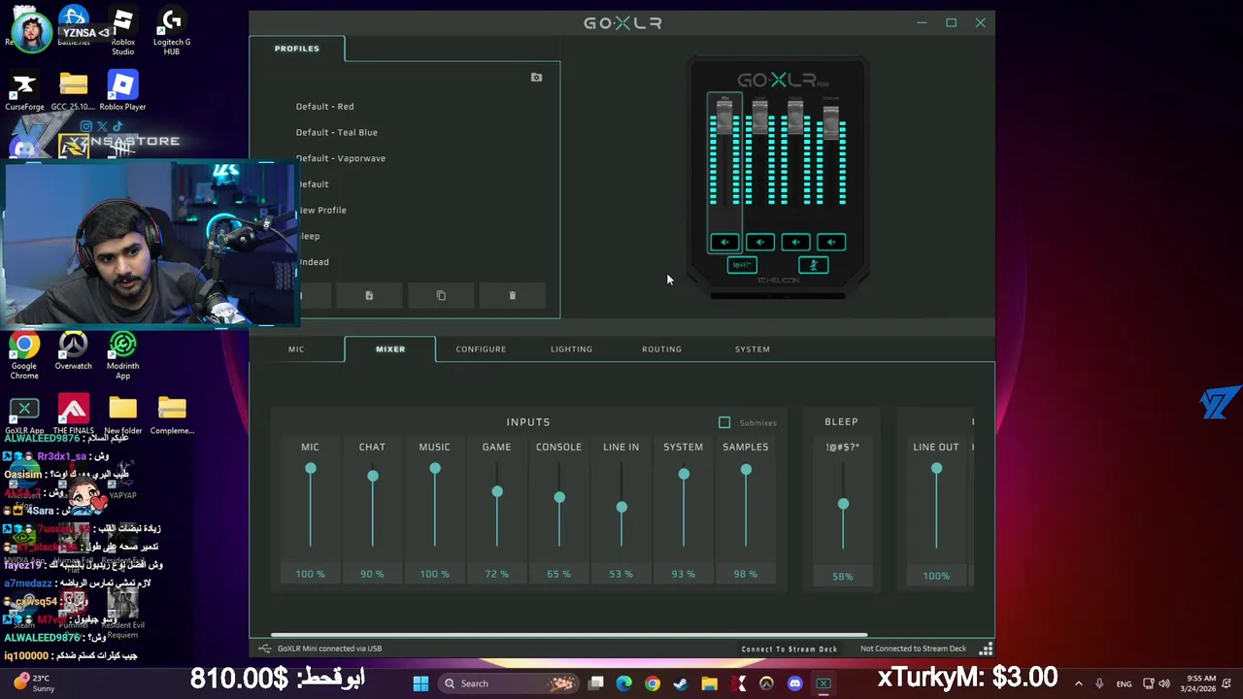This screenshot has width=1243, height=699.
Task: Open Microsoft Edge from the taskbar
Action: (x=623, y=683)
